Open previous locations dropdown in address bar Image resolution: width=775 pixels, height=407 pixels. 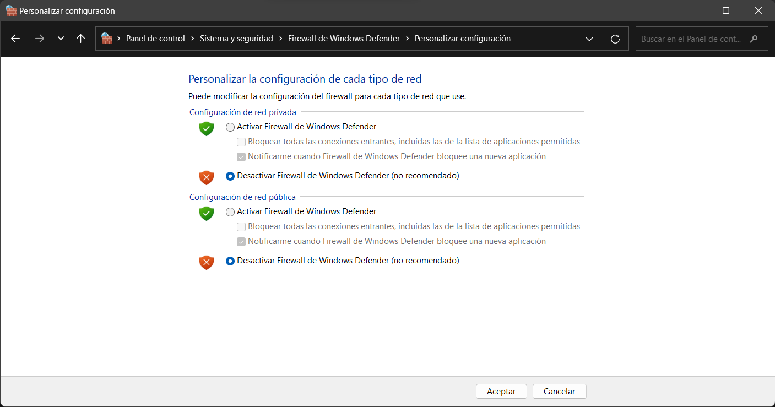point(589,39)
